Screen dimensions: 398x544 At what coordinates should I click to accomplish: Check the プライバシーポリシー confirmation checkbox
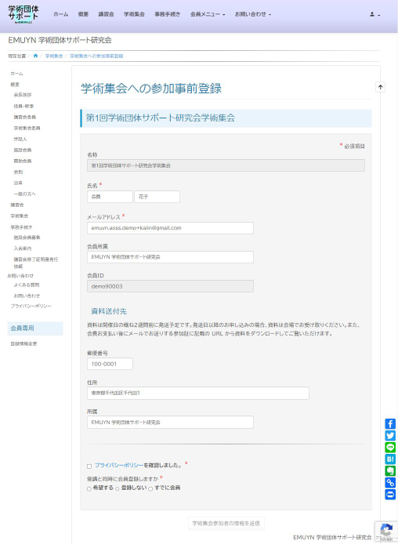(89, 466)
